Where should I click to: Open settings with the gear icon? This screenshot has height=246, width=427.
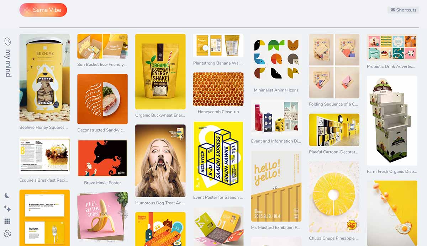click(x=7, y=234)
